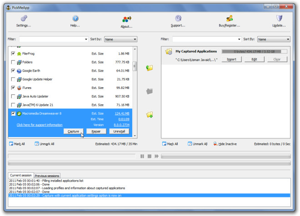Image resolution: width=300 pixels, height=216 pixels.
Task: Expand the right Sort By Name dropdown
Action: point(274,39)
